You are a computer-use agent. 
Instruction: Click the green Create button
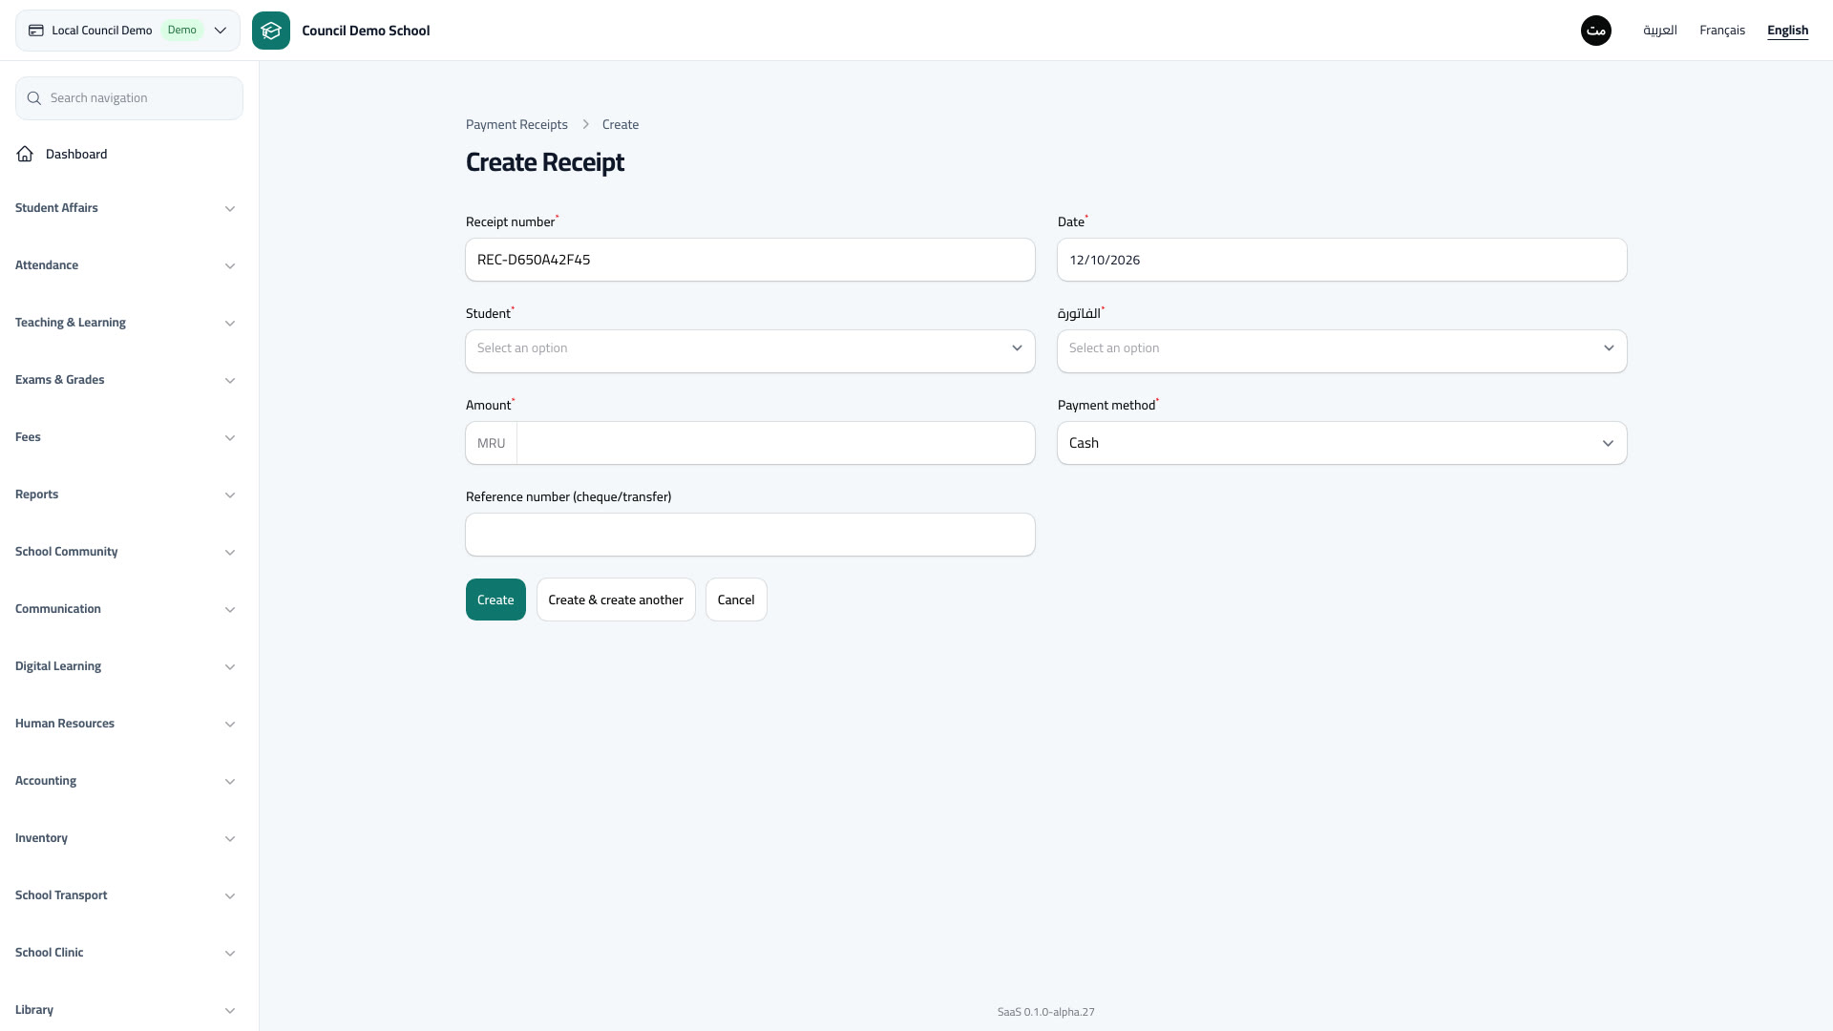[495, 600]
